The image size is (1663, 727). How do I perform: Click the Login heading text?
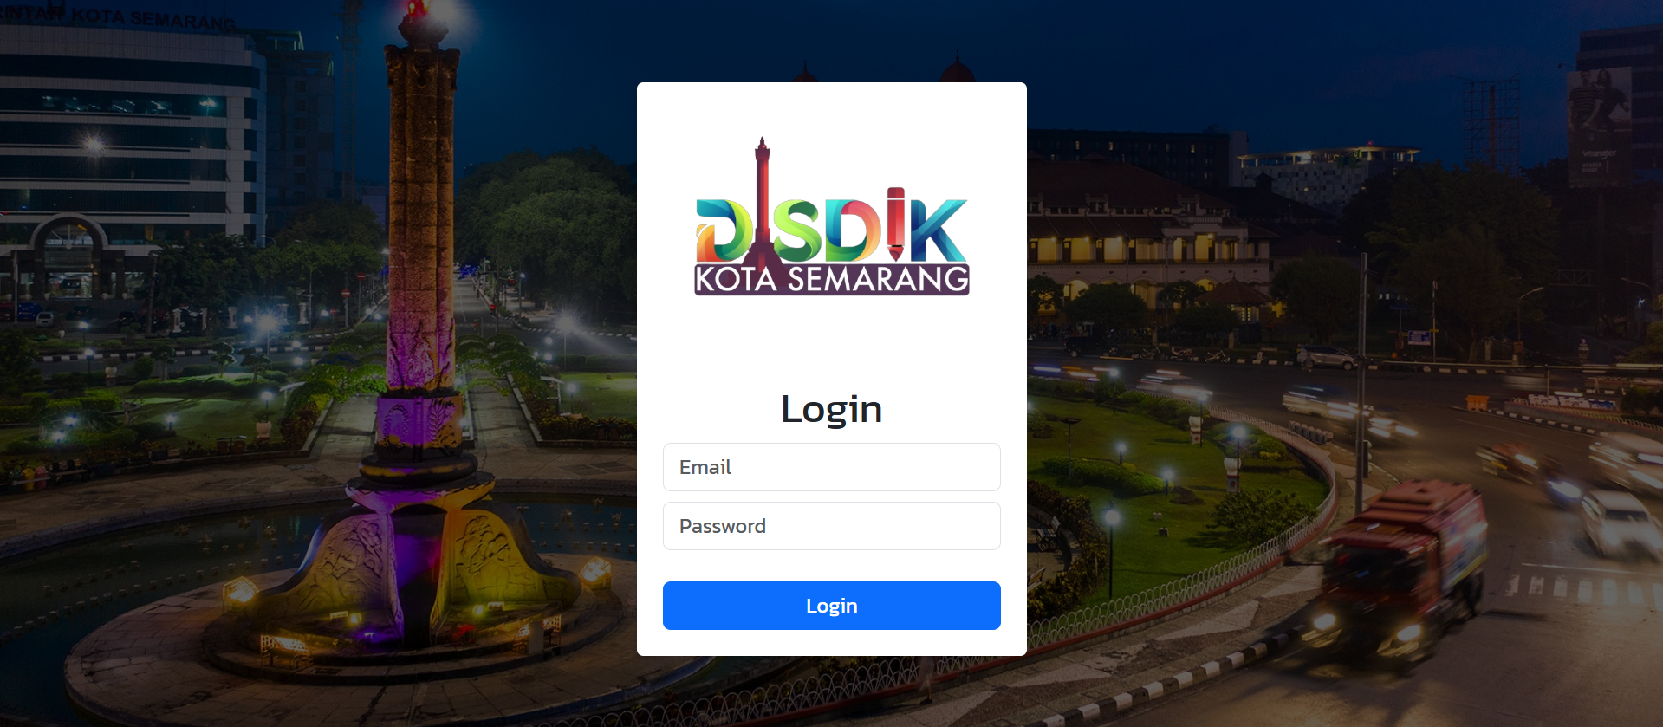(x=831, y=409)
